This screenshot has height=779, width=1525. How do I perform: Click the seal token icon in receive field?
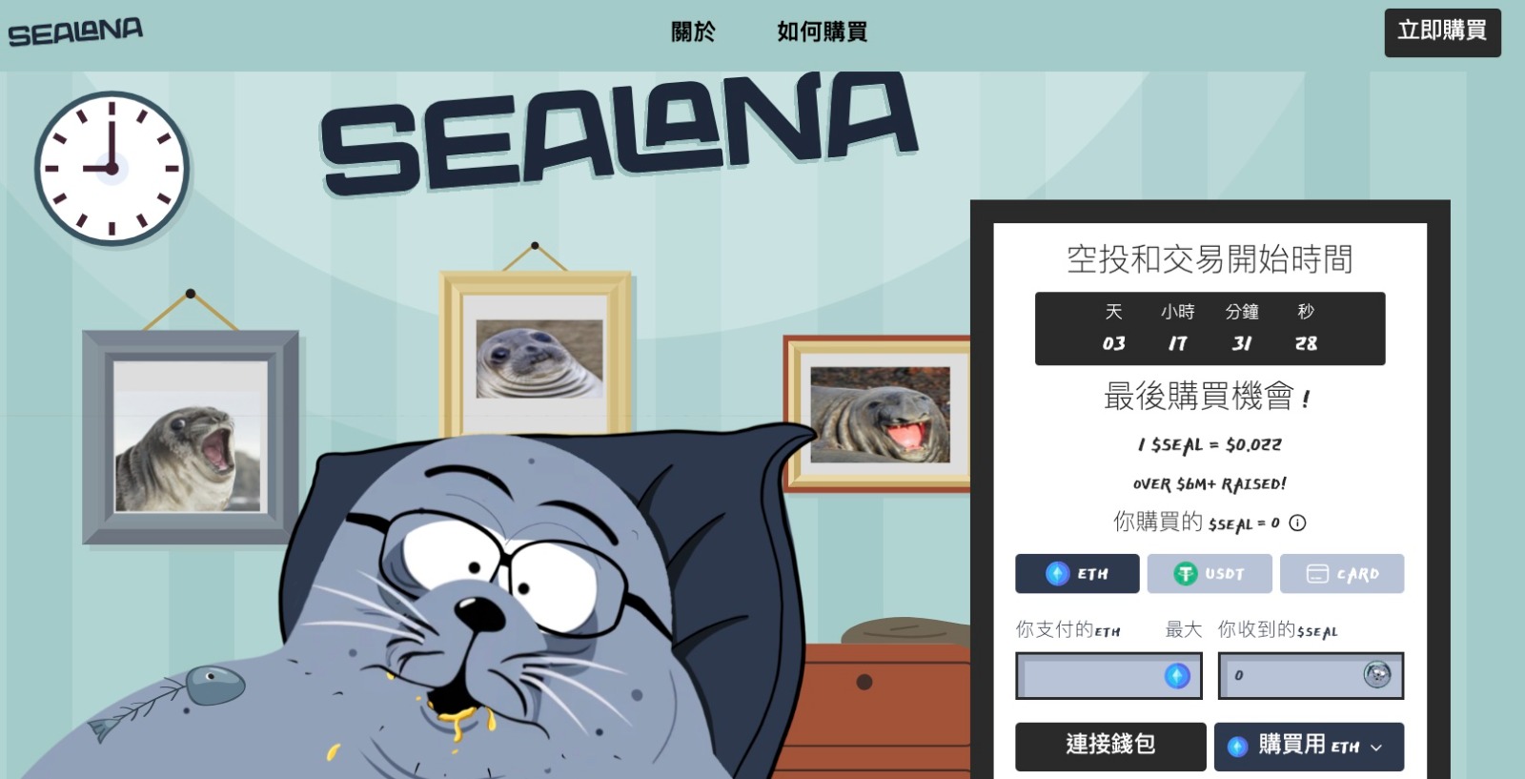coord(1377,675)
